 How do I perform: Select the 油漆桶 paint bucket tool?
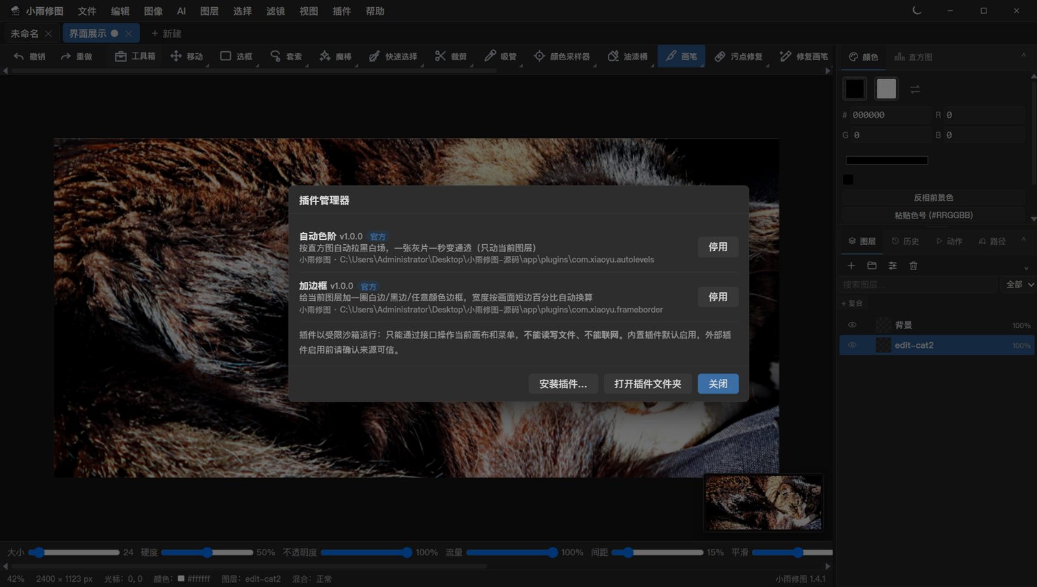627,56
